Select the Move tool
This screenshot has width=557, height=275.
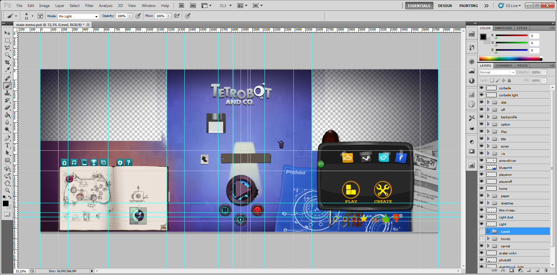coord(7,33)
